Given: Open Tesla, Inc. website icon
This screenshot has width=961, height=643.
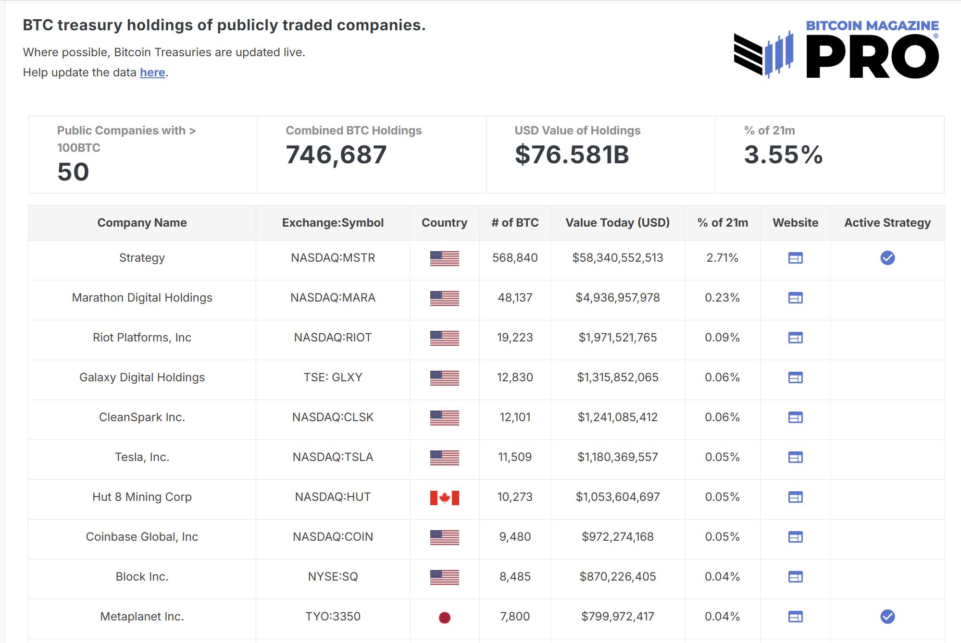Looking at the screenshot, I should pos(795,457).
